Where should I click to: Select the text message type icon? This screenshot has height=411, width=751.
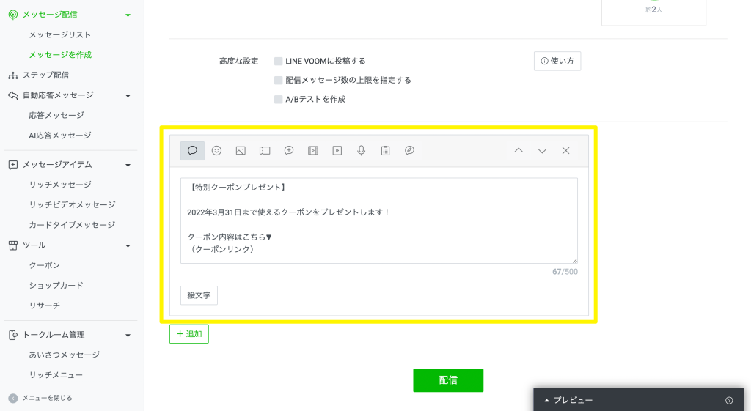[x=193, y=151]
